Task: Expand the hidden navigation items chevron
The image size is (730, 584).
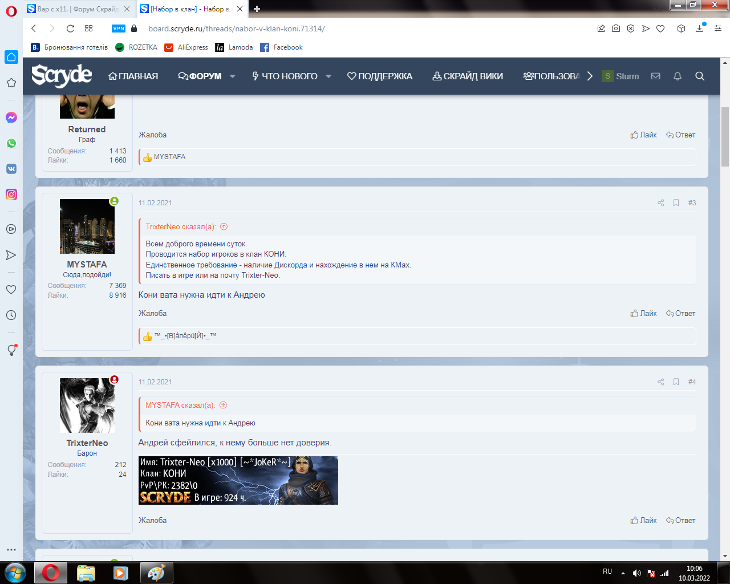Action: (x=590, y=76)
